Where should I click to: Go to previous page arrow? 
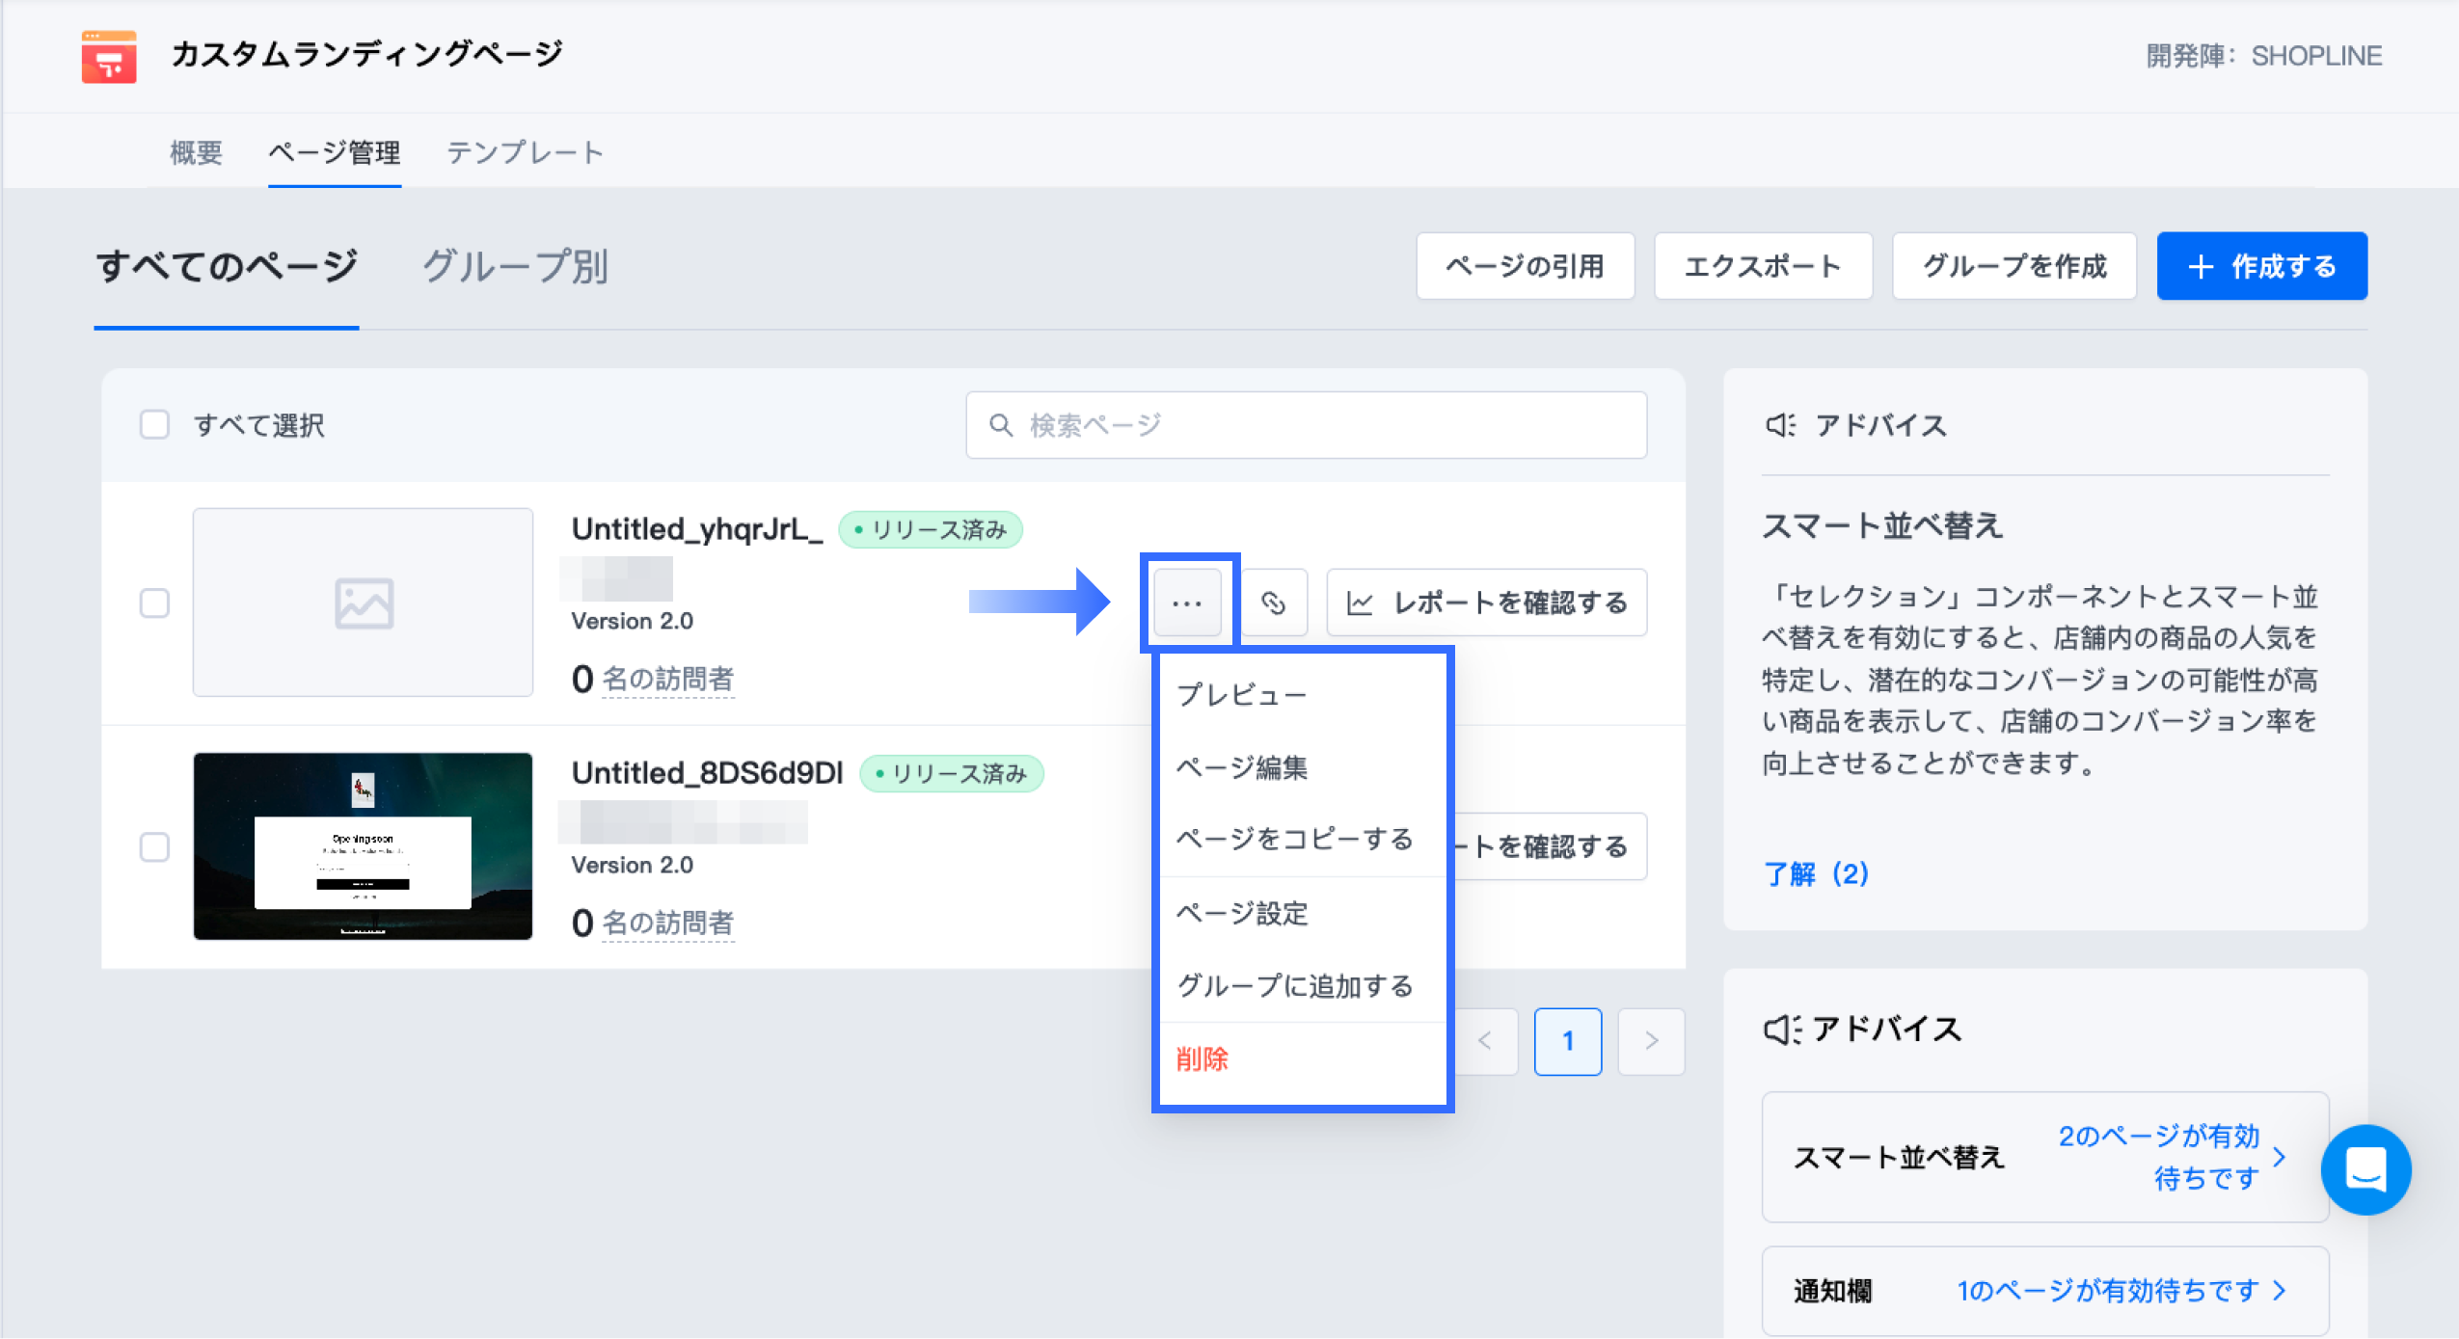click(1485, 1041)
